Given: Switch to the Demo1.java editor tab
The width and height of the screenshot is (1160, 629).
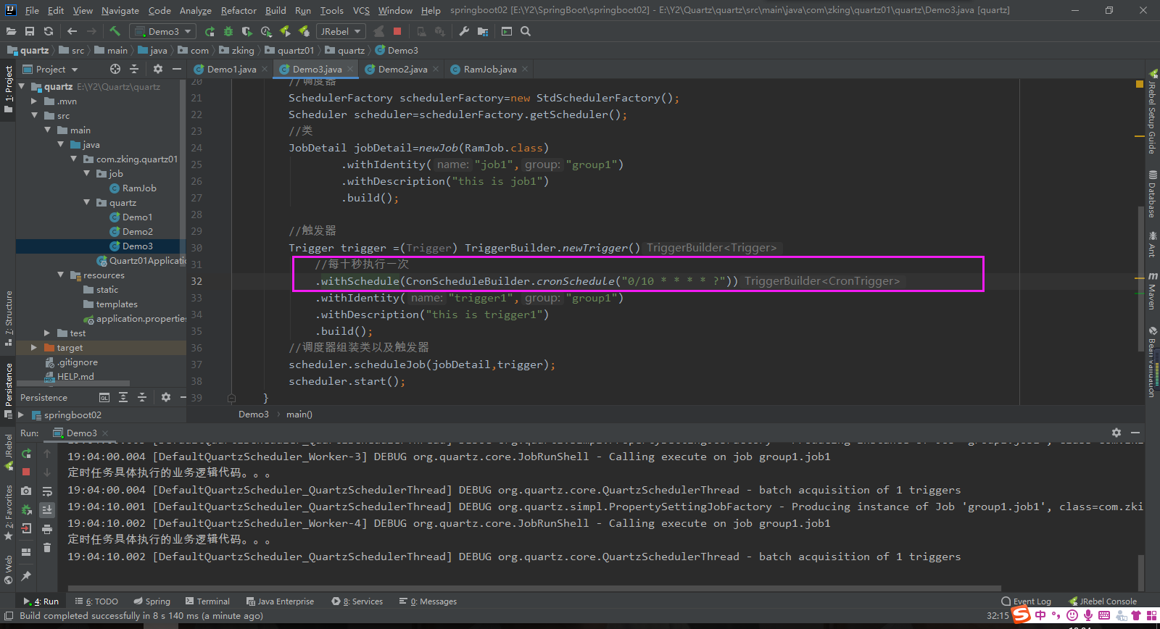Looking at the screenshot, I should tap(231, 69).
